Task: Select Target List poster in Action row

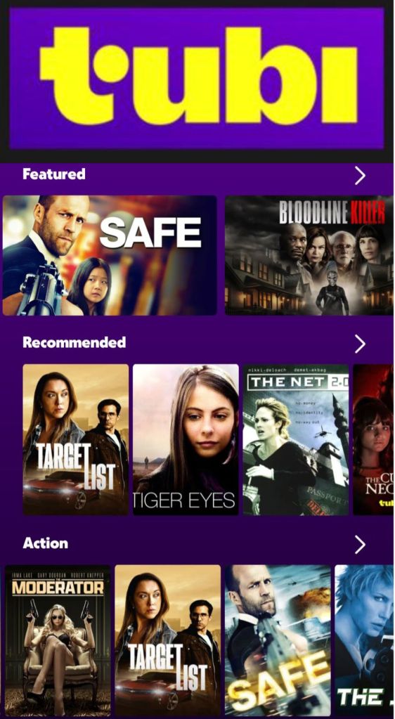Action: point(167,640)
